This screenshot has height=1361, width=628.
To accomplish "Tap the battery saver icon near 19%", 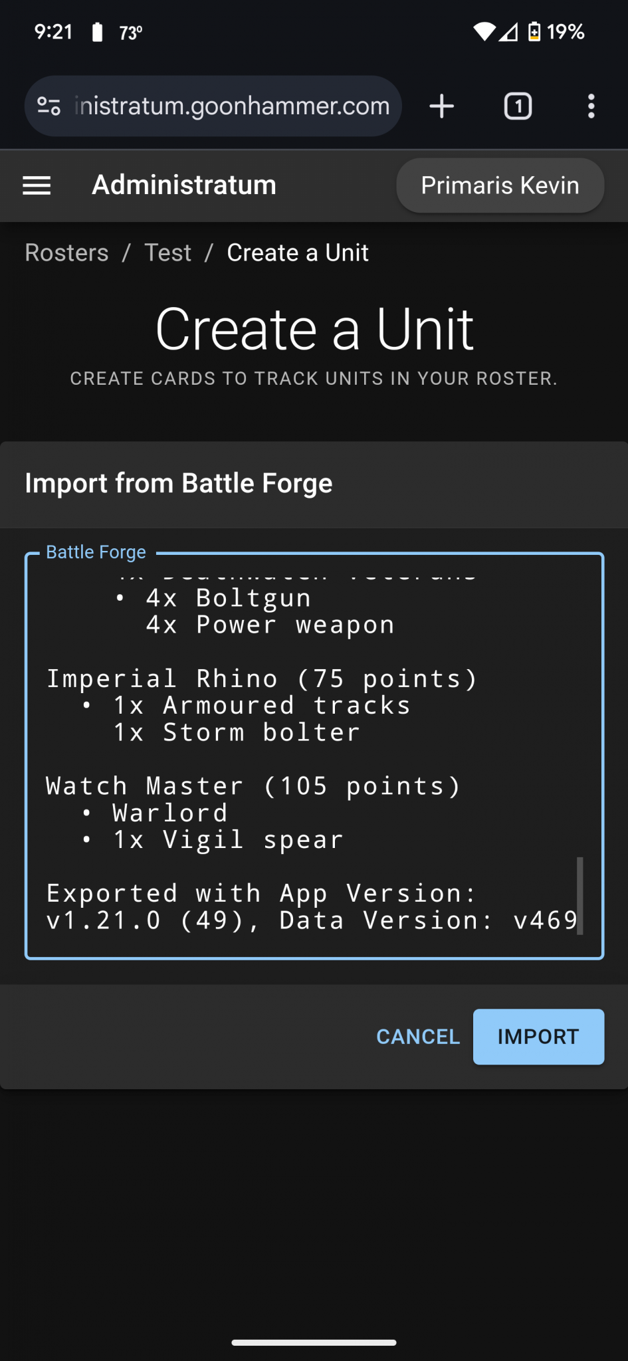I will [534, 31].
